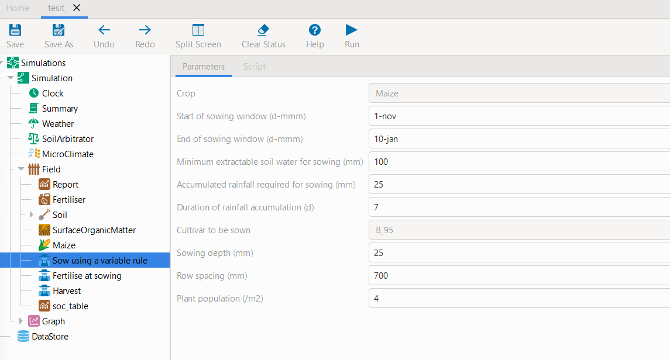The width and height of the screenshot is (670, 360).
Task: Switch to the Home tab
Action: tap(18, 8)
